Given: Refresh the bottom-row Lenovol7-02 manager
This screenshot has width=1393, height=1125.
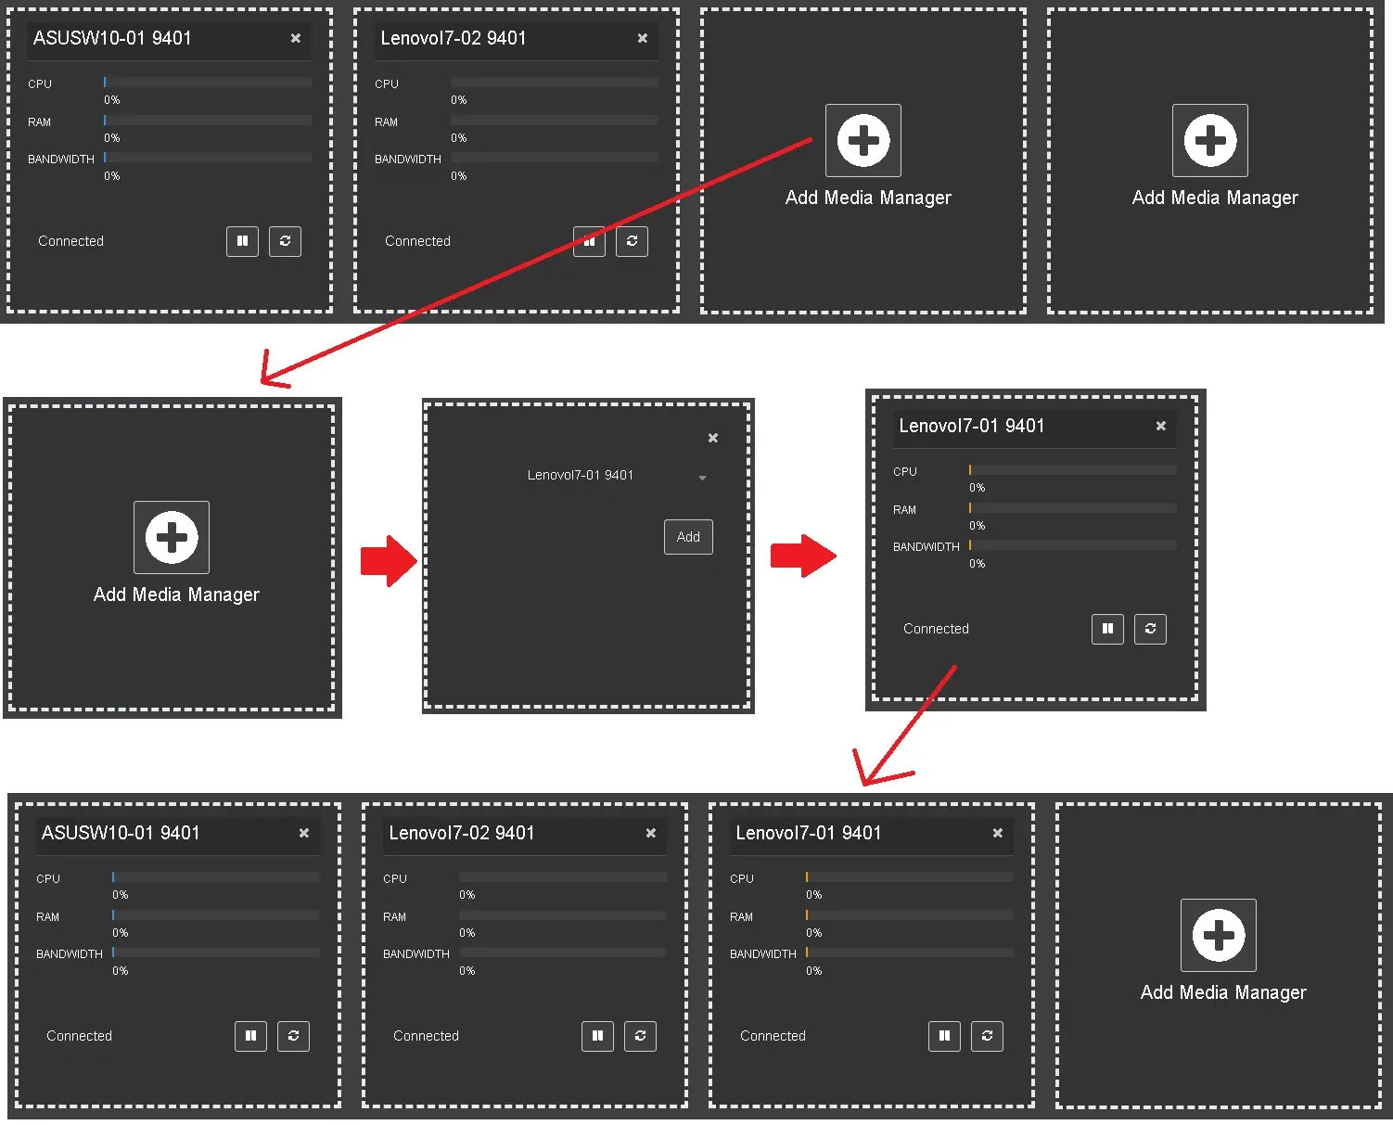Looking at the screenshot, I should pyautogui.click(x=640, y=1036).
